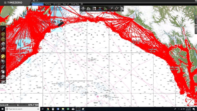Image resolution: width=197 pixels, height=111 pixels.
Task: Open the marks pencil ribbon button
Action: click(x=111, y=8)
